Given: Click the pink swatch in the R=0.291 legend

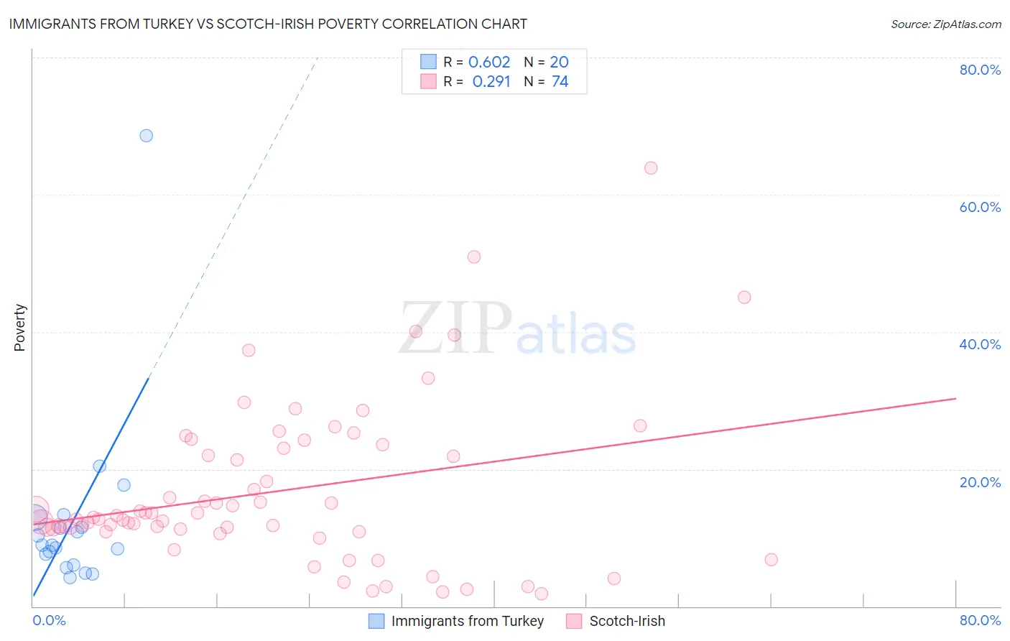Looking at the screenshot, I should click(428, 81).
